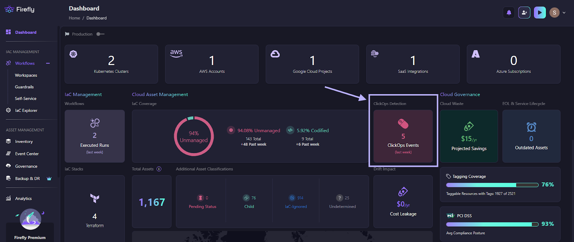
Task: Open the AWS Accounts card
Action: (212, 64)
